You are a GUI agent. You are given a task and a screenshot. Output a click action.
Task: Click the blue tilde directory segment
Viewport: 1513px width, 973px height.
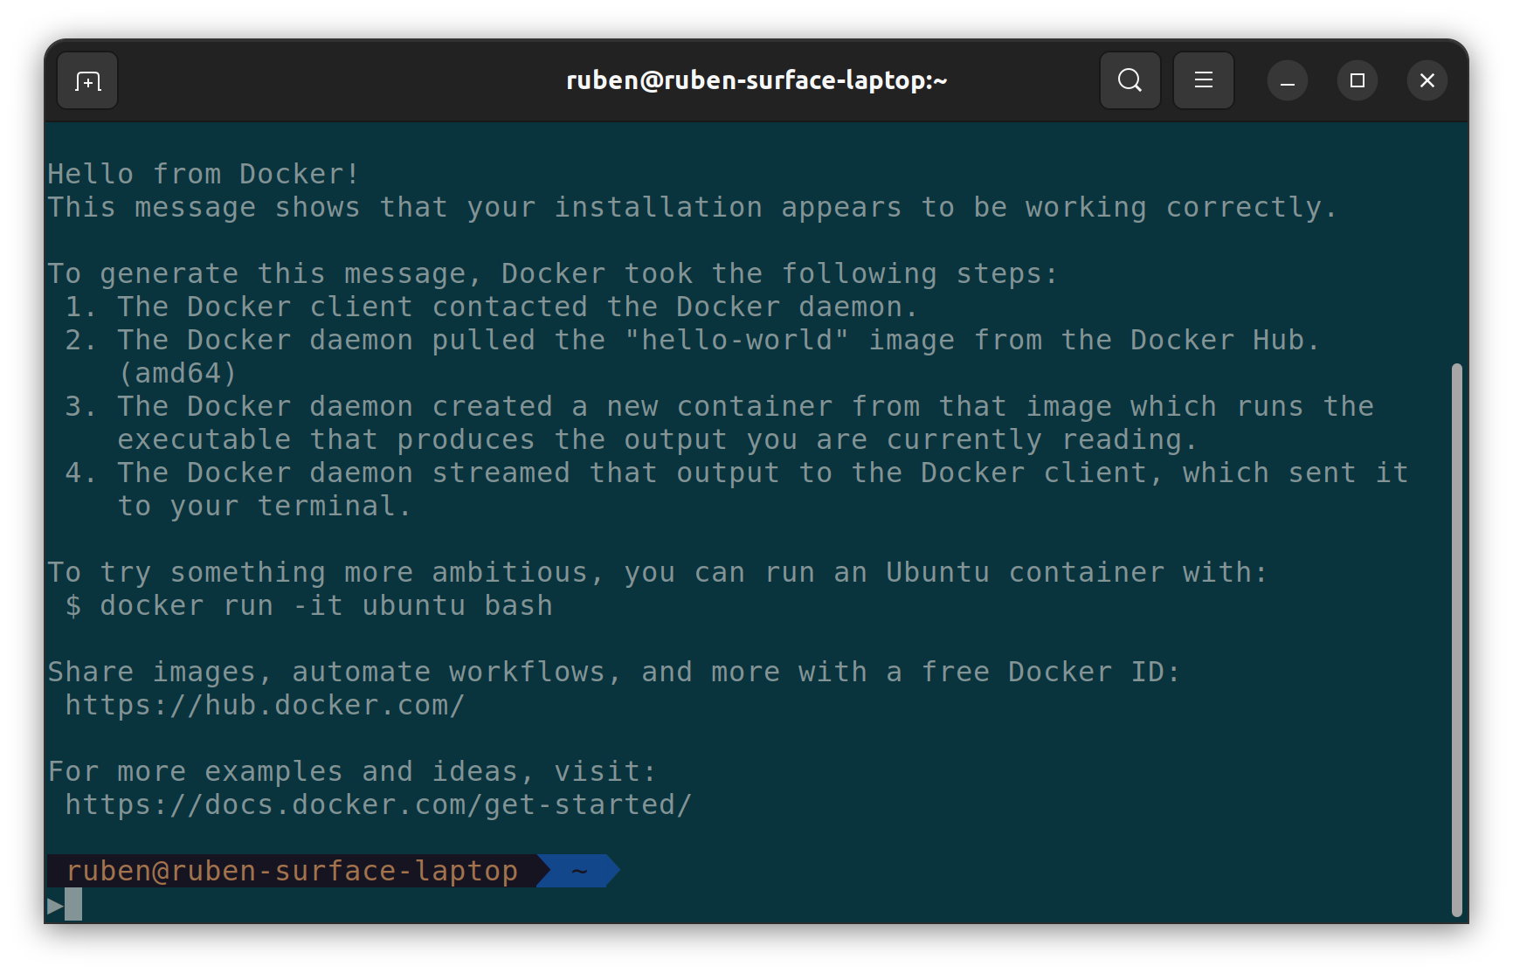[x=579, y=871]
